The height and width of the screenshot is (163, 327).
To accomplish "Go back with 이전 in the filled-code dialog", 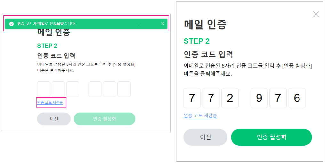I will point(205,137).
